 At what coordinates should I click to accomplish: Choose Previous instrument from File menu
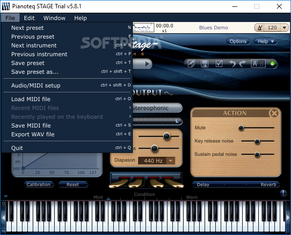pyautogui.click(x=67, y=54)
